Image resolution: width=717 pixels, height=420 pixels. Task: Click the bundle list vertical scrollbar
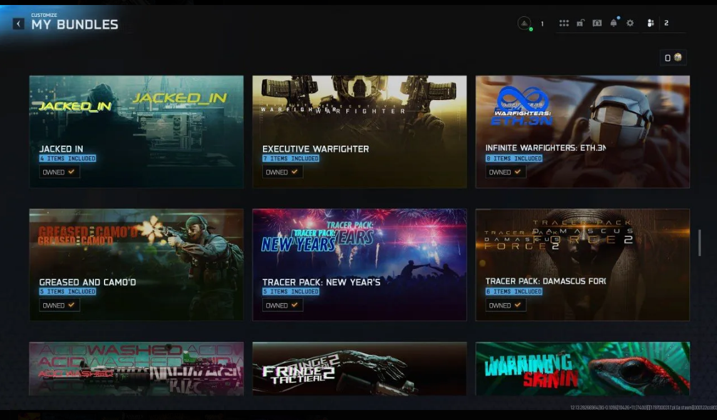(699, 243)
